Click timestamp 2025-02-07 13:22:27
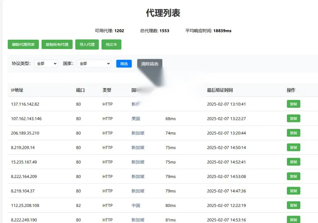 point(226,119)
